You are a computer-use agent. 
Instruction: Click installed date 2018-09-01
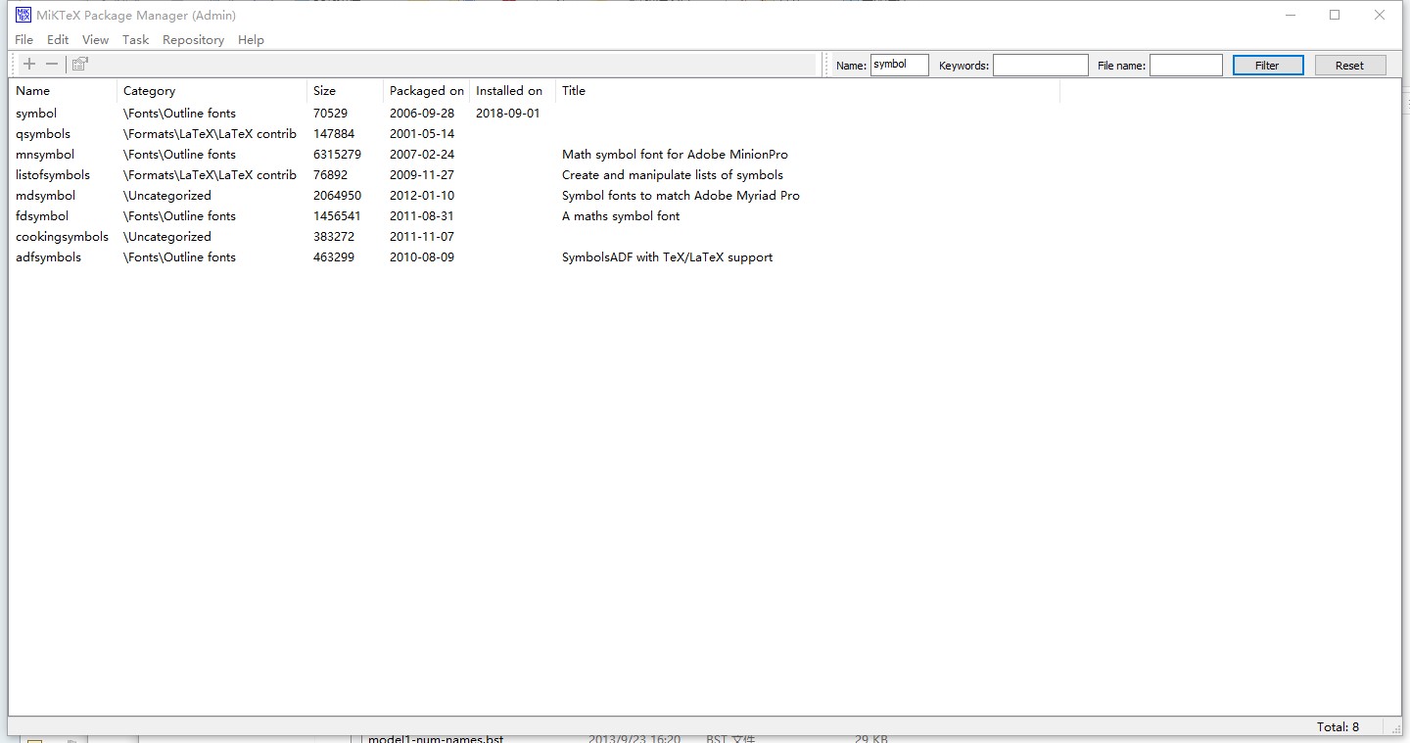pyautogui.click(x=508, y=114)
